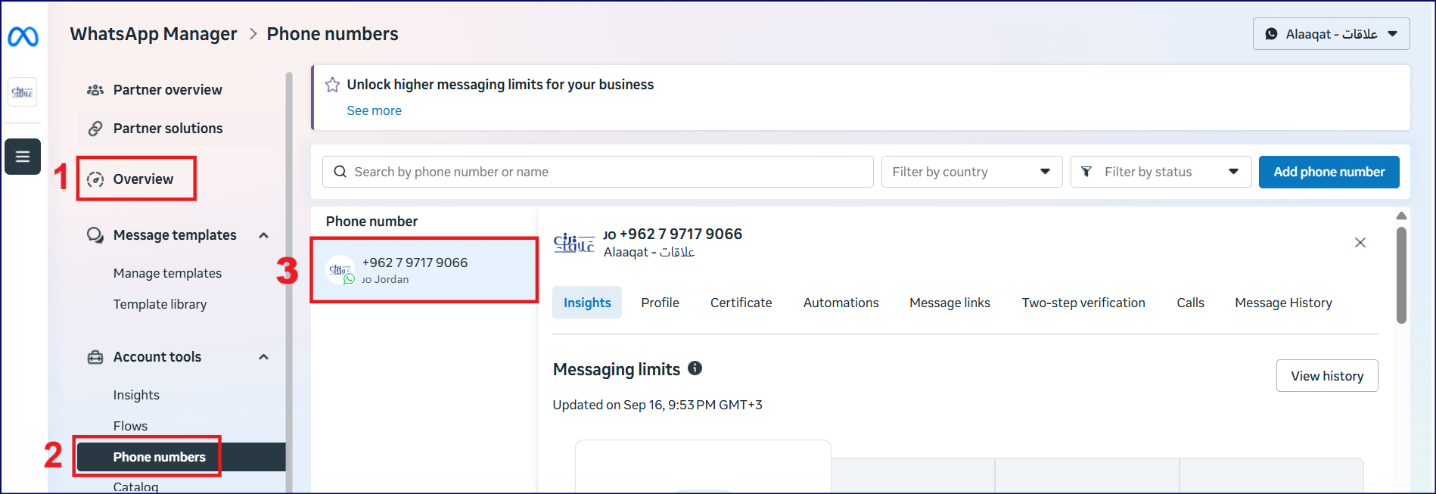The height and width of the screenshot is (494, 1436).
Task: Open Template library in sidebar
Action: [160, 304]
